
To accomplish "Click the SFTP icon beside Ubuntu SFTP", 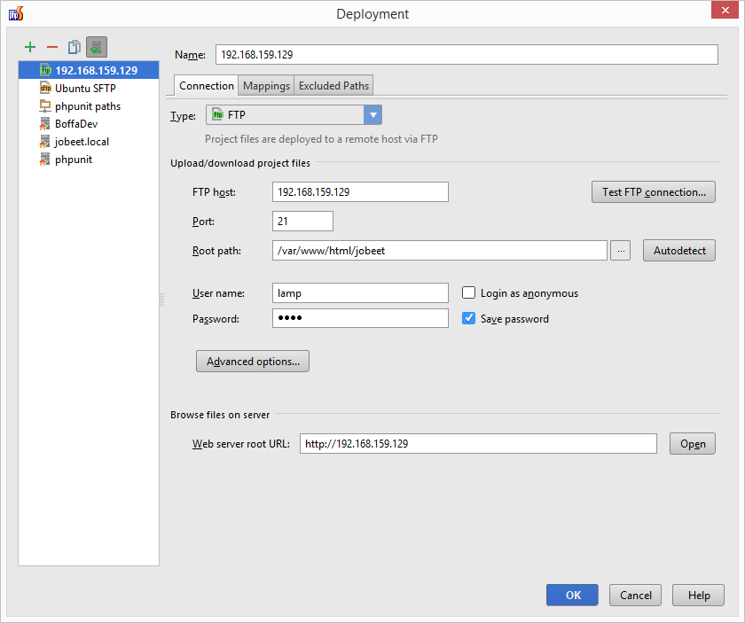I will click(45, 89).
